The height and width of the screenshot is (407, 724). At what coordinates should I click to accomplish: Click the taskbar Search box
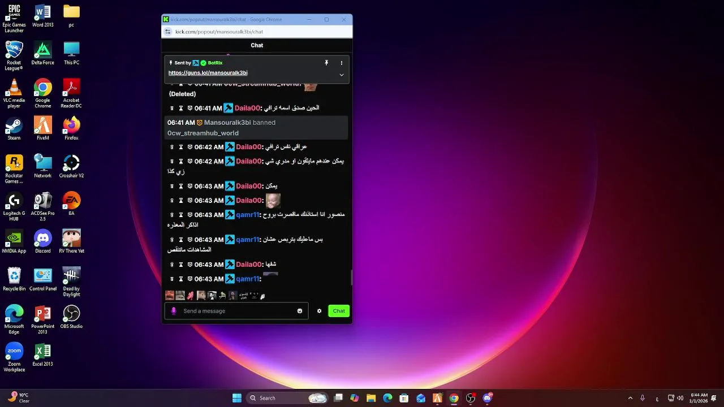(x=288, y=398)
